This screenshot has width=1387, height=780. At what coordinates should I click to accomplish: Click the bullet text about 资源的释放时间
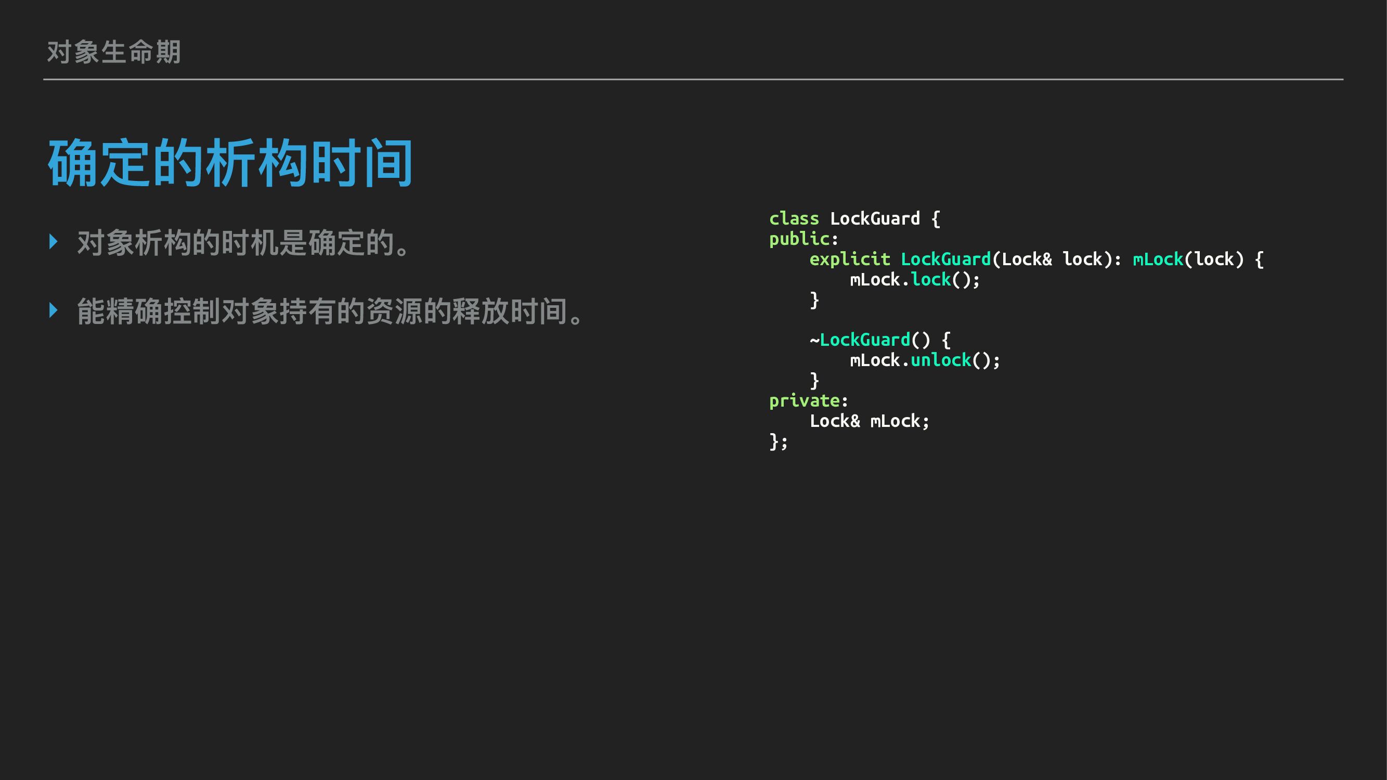coord(330,311)
